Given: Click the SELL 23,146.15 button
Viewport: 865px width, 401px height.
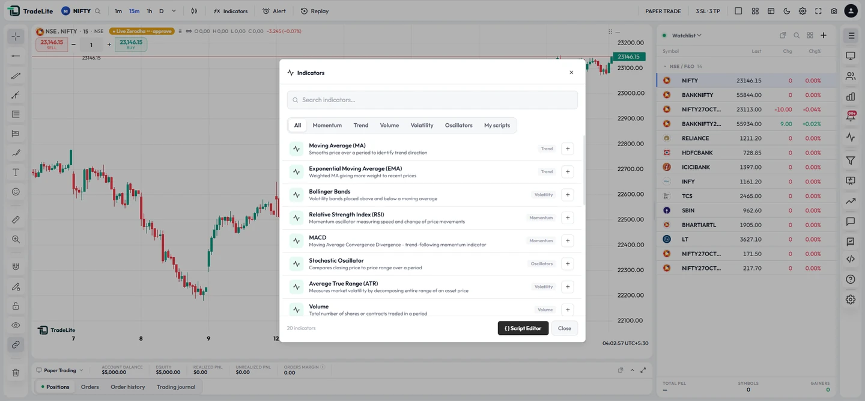Looking at the screenshot, I should pos(52,44).
